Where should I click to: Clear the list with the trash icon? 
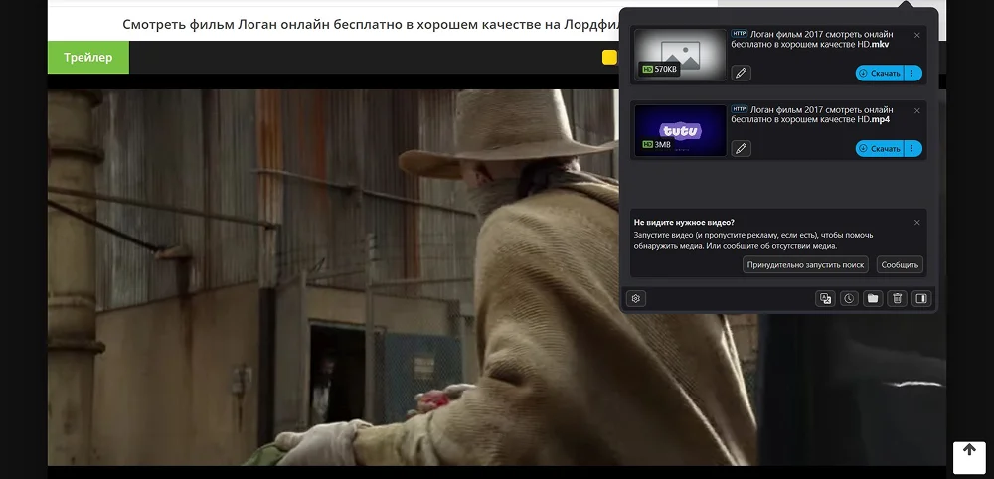[897, 298]
